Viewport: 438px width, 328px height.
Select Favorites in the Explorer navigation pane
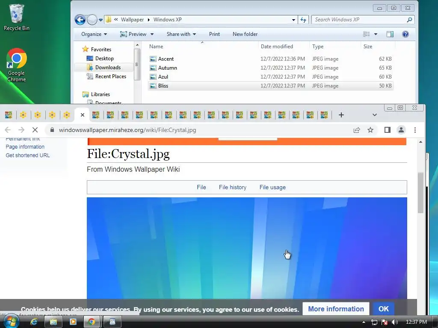click(97, 50)
